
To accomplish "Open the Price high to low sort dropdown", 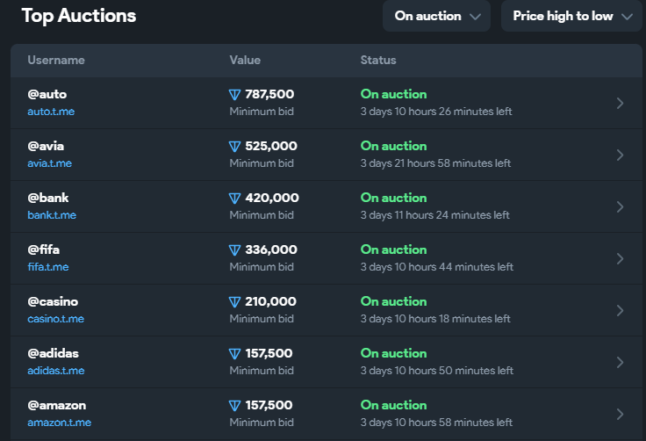I will (571, 16).
